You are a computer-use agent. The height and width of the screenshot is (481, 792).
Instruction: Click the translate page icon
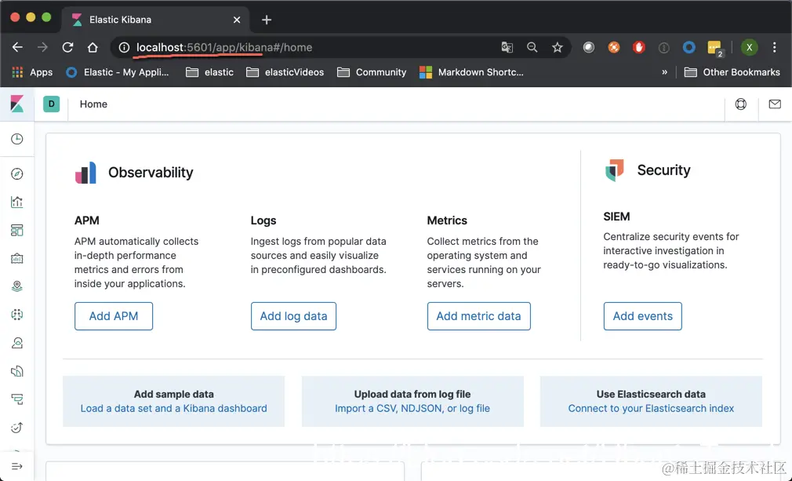507,48
